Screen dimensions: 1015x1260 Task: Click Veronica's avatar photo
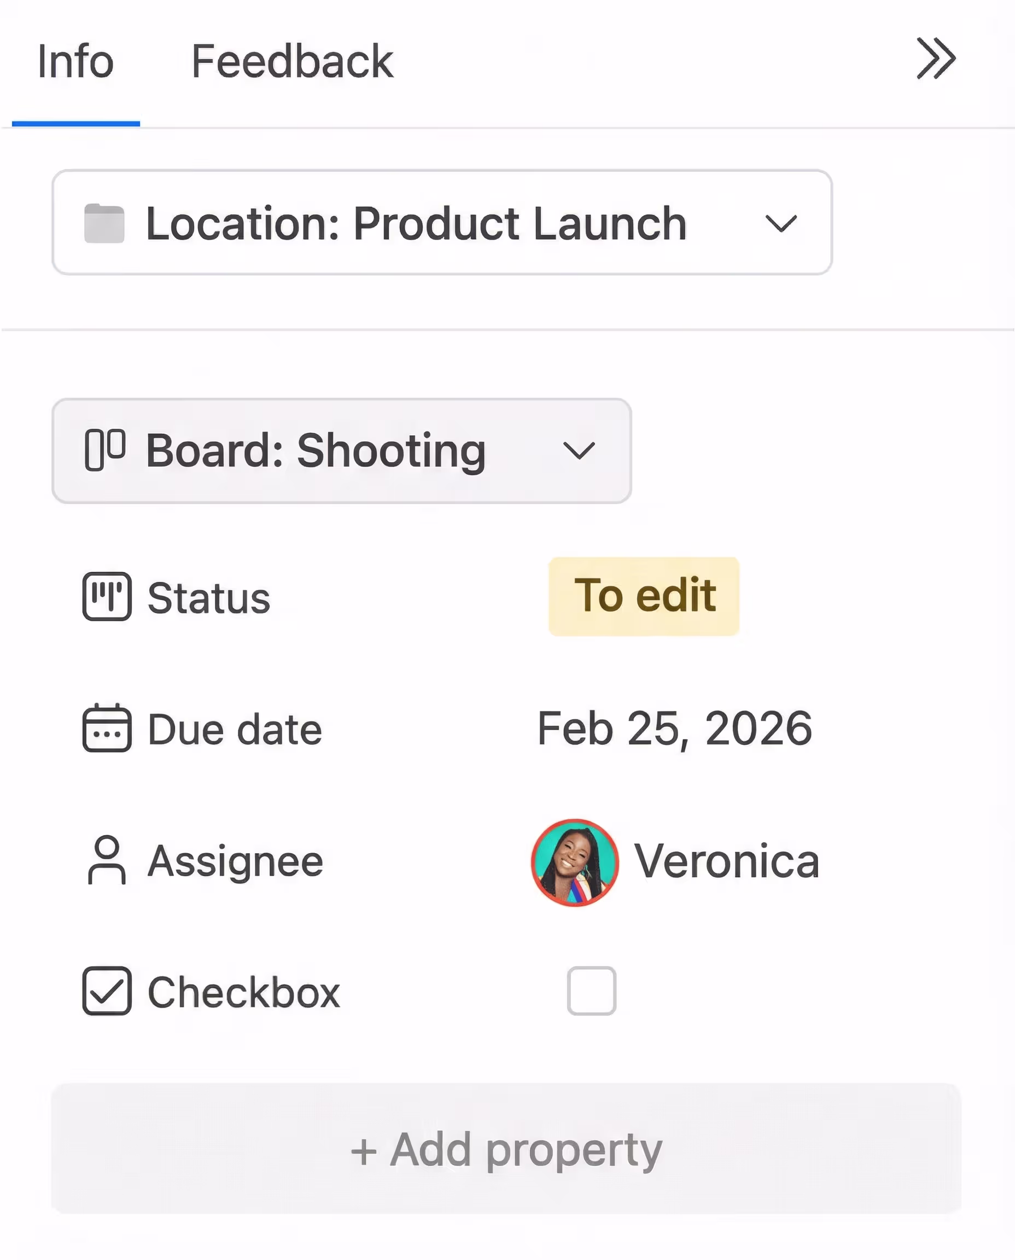tap(575, 862)
